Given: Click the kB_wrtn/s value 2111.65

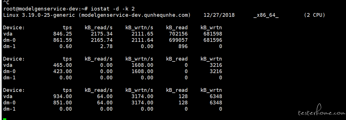Looking at the screenshot, I should click(143, 34).
